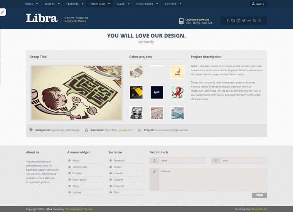The width and height of the screenshot is (293, 212).
Task: Open the RSS feed icon
Action: point(254,21)
